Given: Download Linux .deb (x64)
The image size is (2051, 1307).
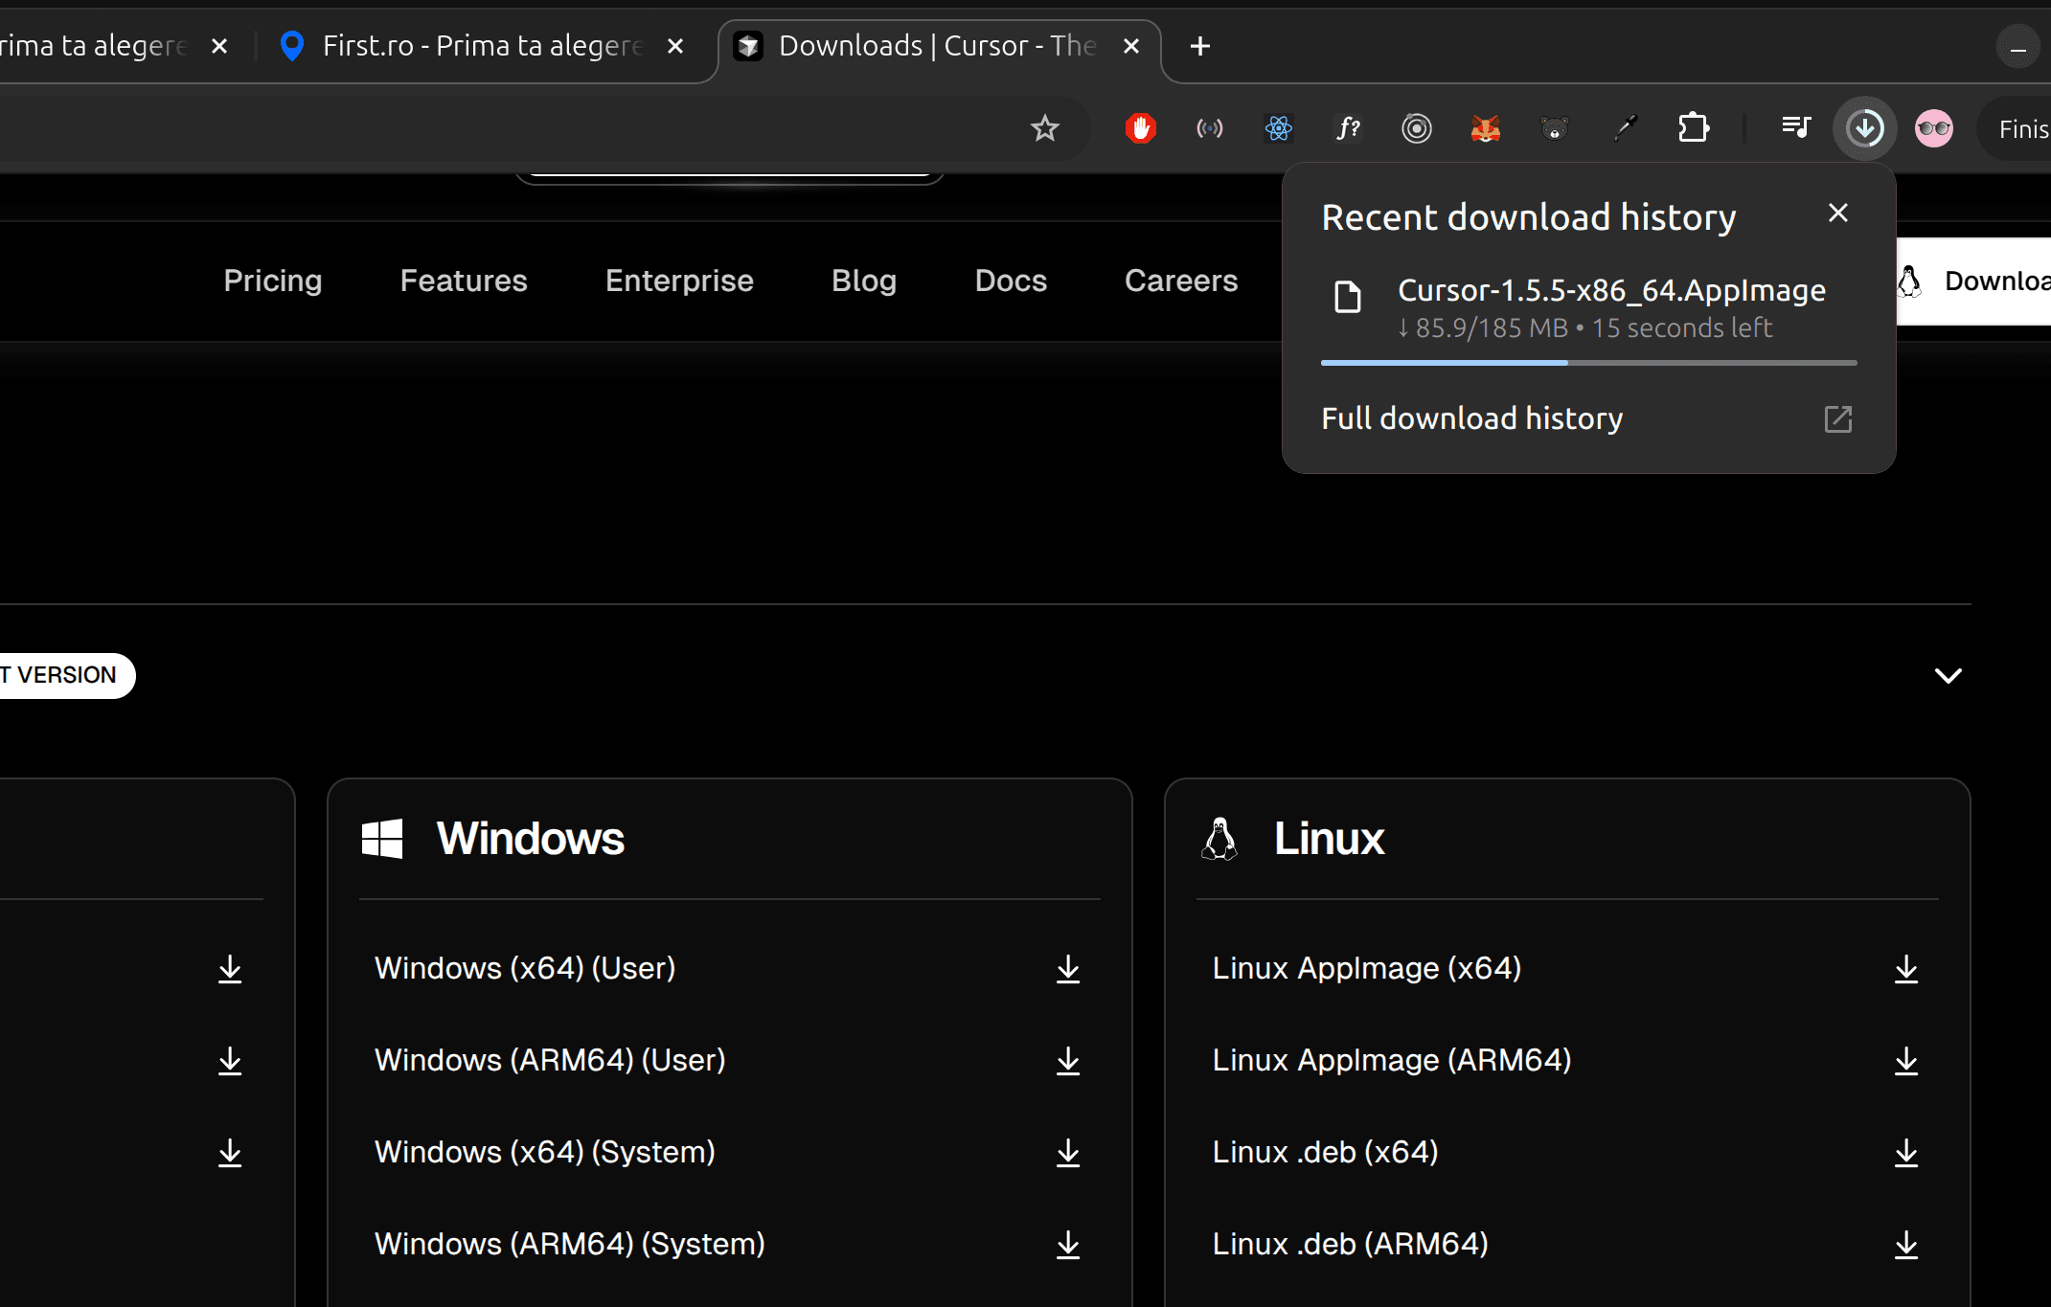Looking at the screenshot, I should [1906, 1153].
